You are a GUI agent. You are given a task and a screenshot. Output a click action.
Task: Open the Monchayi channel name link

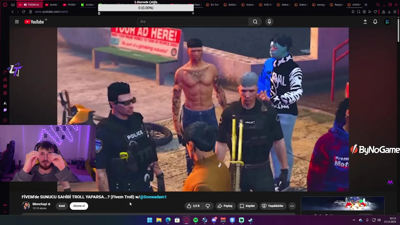click(x=40, y=204)
